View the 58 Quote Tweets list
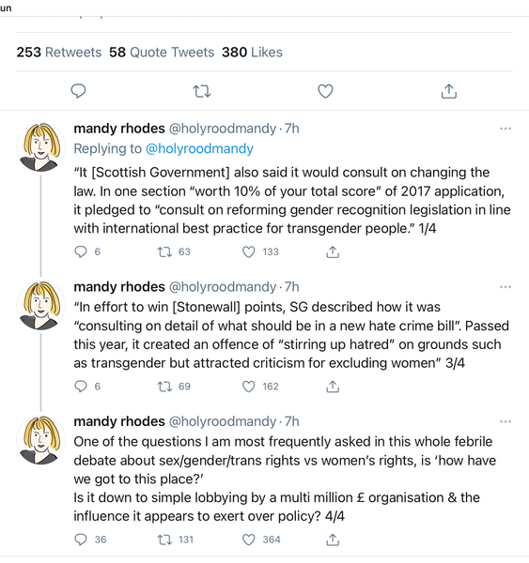This screenshot has height=563, width=529. pyautogui.click(x=162, y=53)
